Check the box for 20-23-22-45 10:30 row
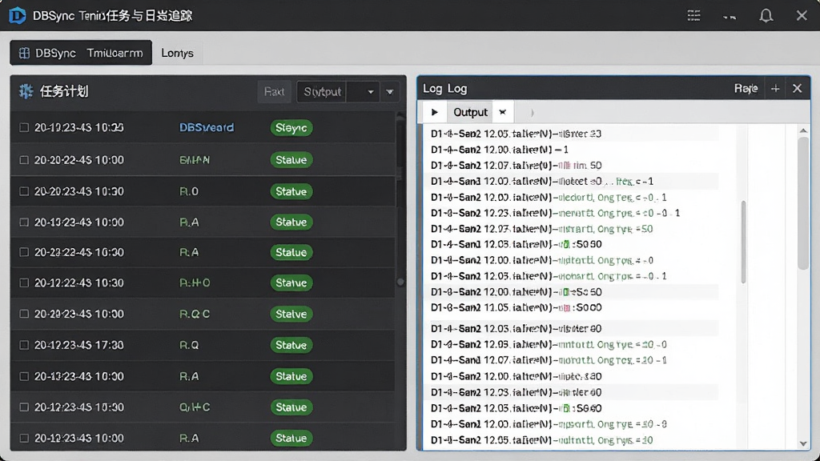 (x=24, y=252)
